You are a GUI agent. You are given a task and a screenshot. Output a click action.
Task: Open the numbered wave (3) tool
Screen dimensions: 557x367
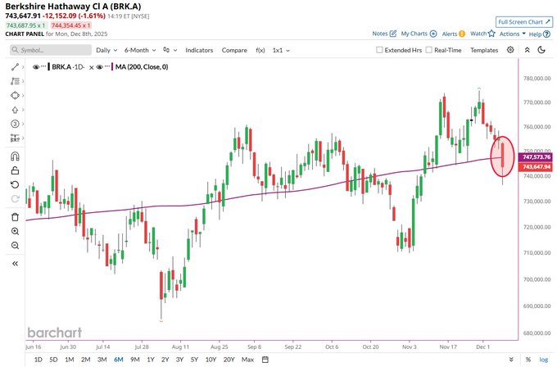[15, 124]
